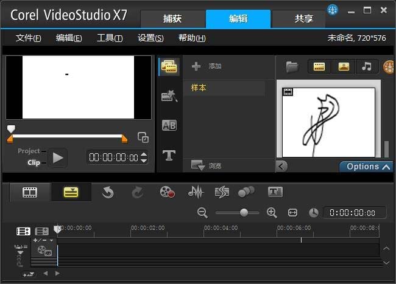
Task: Click the video track reel button
Action: (44, 251)
